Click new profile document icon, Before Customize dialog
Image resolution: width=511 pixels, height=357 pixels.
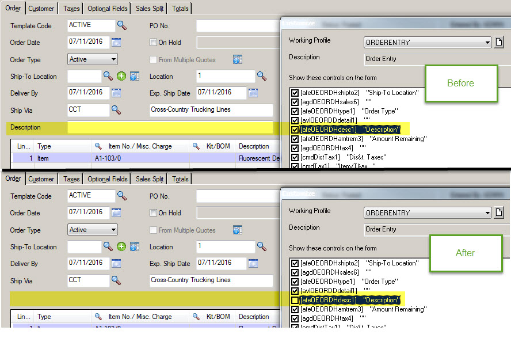coord(498,42)
